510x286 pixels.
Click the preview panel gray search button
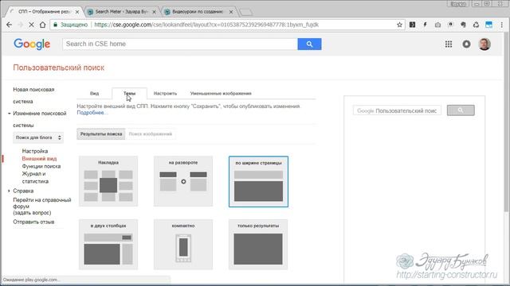tap(461, 110)
